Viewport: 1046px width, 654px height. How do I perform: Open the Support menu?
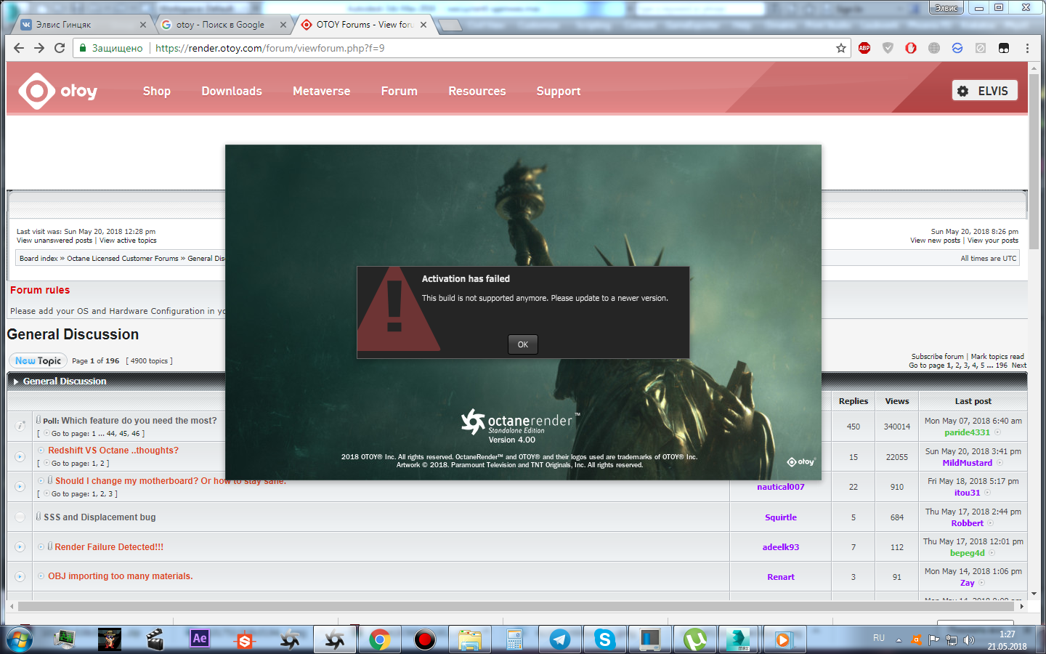click(559, 91)
